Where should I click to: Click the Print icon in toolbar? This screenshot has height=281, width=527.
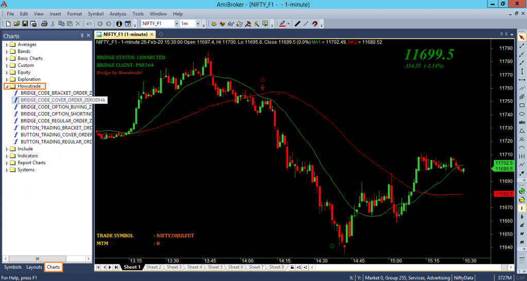click(44, 24)
